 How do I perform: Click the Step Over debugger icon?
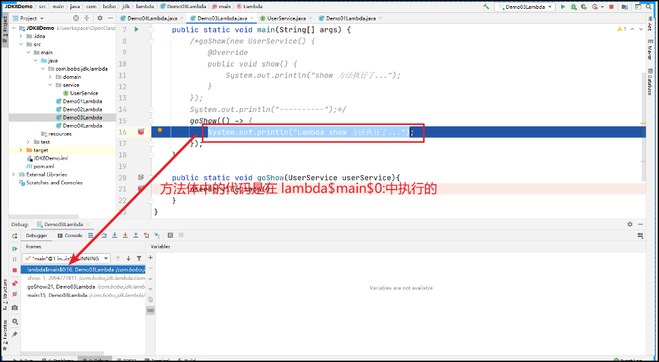click(104, 235)
